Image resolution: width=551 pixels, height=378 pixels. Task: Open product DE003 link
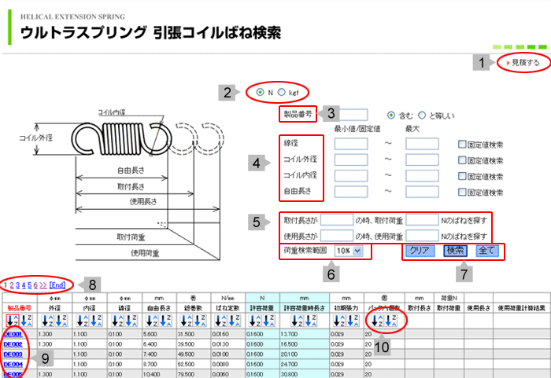(x=13, y=354)
